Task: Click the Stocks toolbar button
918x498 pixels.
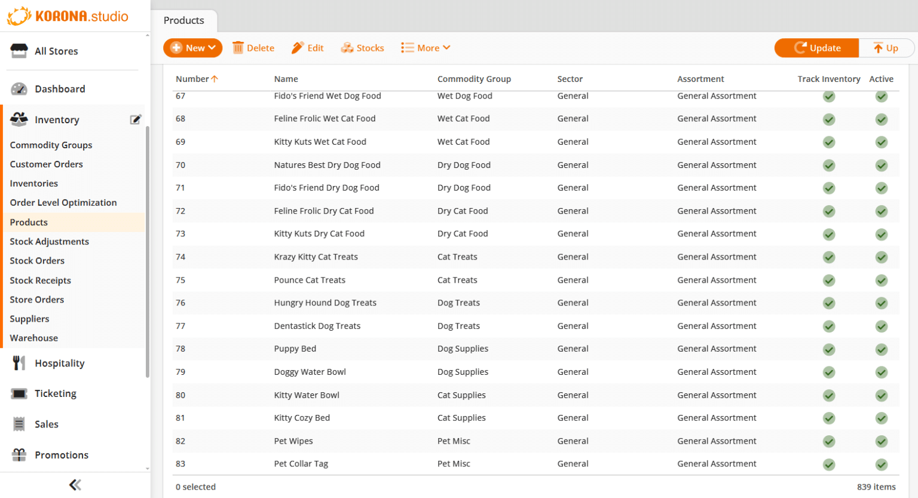Action: (362, 48)
